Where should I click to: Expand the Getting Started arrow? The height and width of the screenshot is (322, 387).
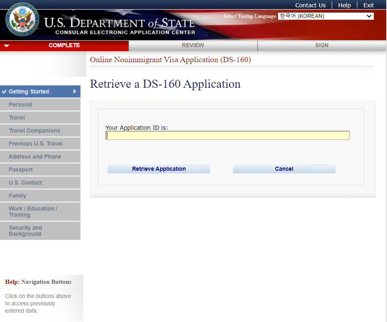click(x=74, y=91)
